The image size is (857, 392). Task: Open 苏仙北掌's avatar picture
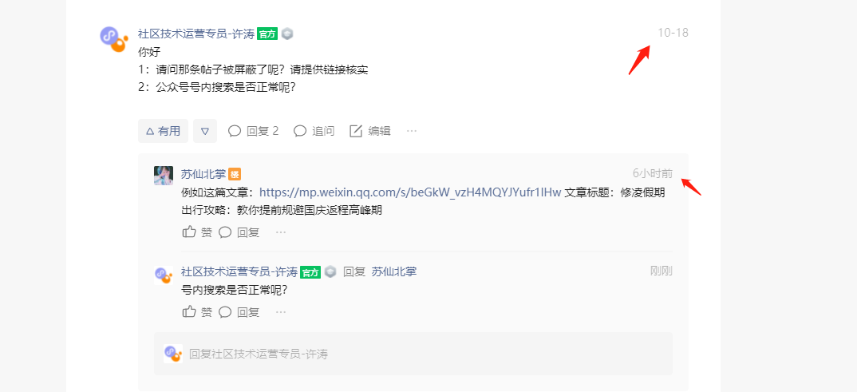tap(164, 176)
